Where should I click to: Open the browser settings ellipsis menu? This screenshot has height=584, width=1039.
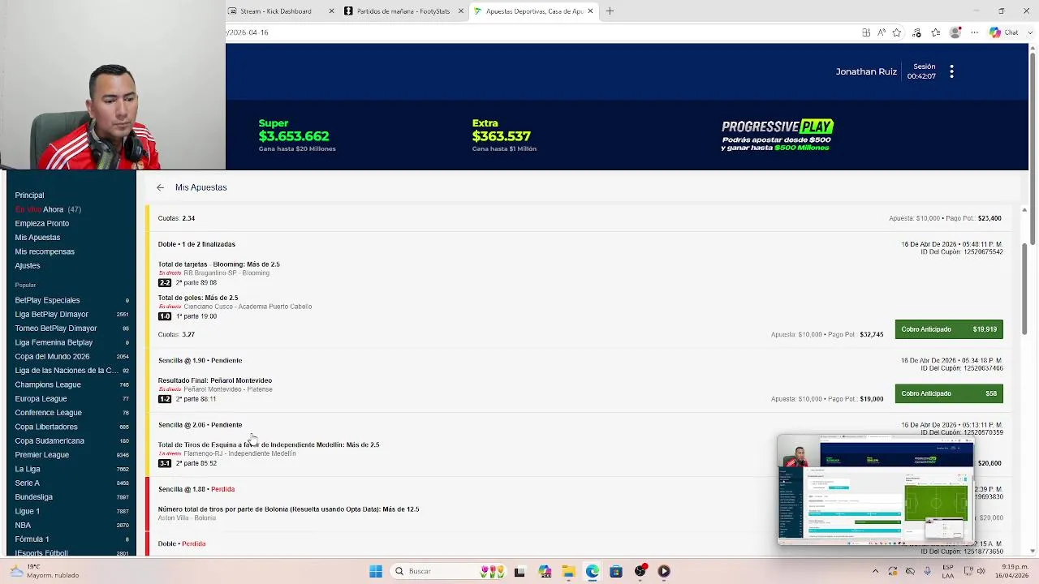point(973,32)
